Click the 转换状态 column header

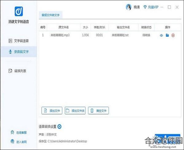[x=146, y=27]
